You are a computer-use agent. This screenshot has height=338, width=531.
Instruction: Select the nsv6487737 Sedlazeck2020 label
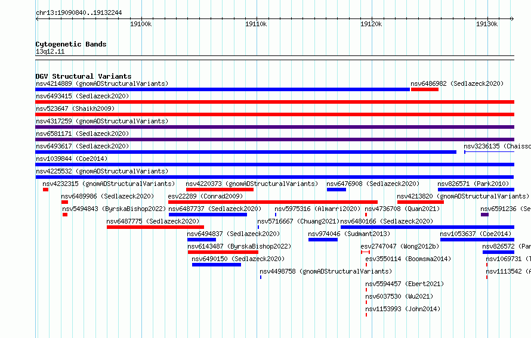(x=215, y=209)
